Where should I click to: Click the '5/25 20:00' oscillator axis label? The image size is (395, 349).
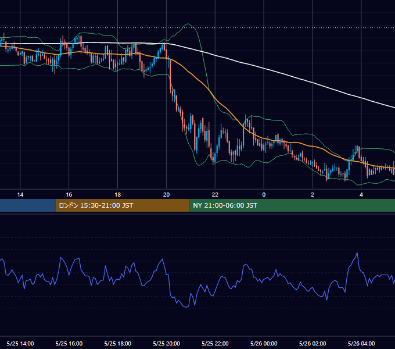166,343
